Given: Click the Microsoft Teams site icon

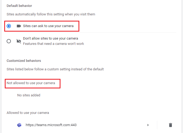Looking at the screenshot, I should (x=19, y=125).
